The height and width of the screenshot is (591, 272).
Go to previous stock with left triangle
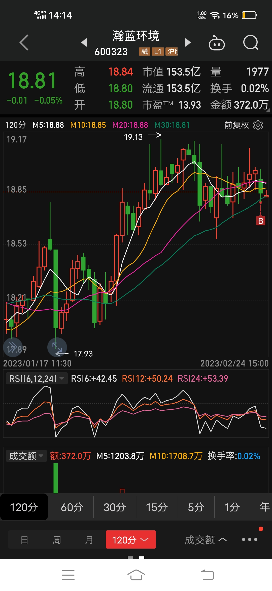[84, 42]
